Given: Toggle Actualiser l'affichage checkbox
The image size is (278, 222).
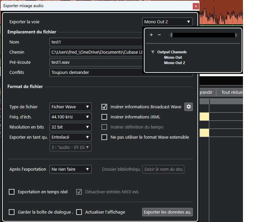Looking at the screenshot, I should coord(79,212).
